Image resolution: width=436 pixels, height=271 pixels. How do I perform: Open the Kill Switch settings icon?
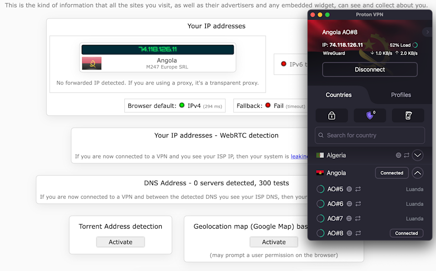click(408, 115)
